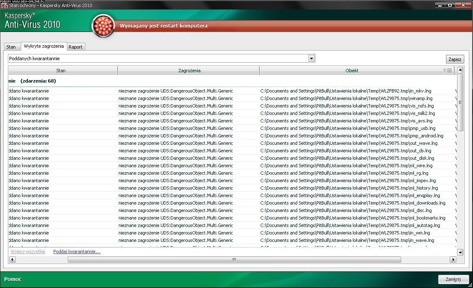Open the Pomoc help link
This screenshot has height=288, width=473.
click(x=12, y=279)
